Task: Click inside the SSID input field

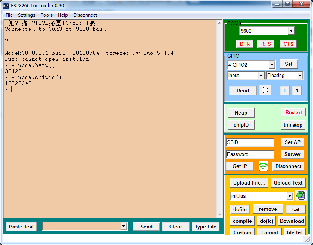Action: 250,142
